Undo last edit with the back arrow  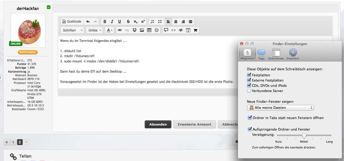click(88, 22)
